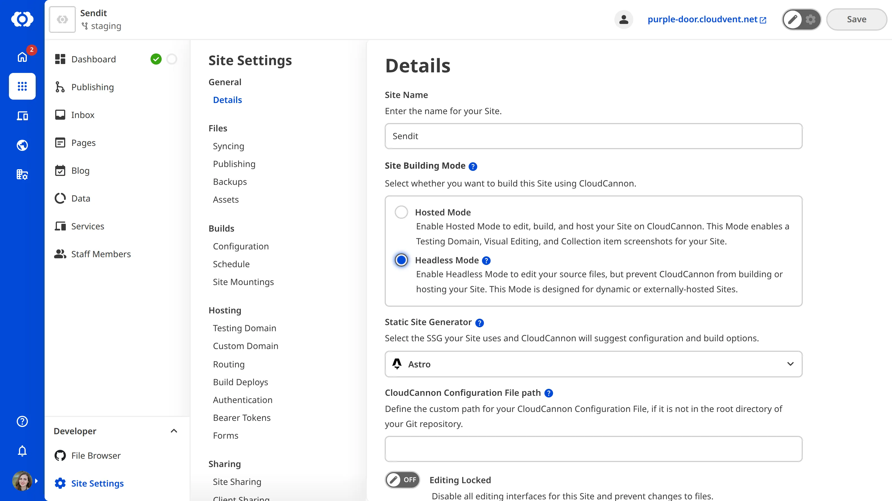Open Custom Domain settings
The width and height of the screenshot is (892, 501).
(x=246, y=346)
